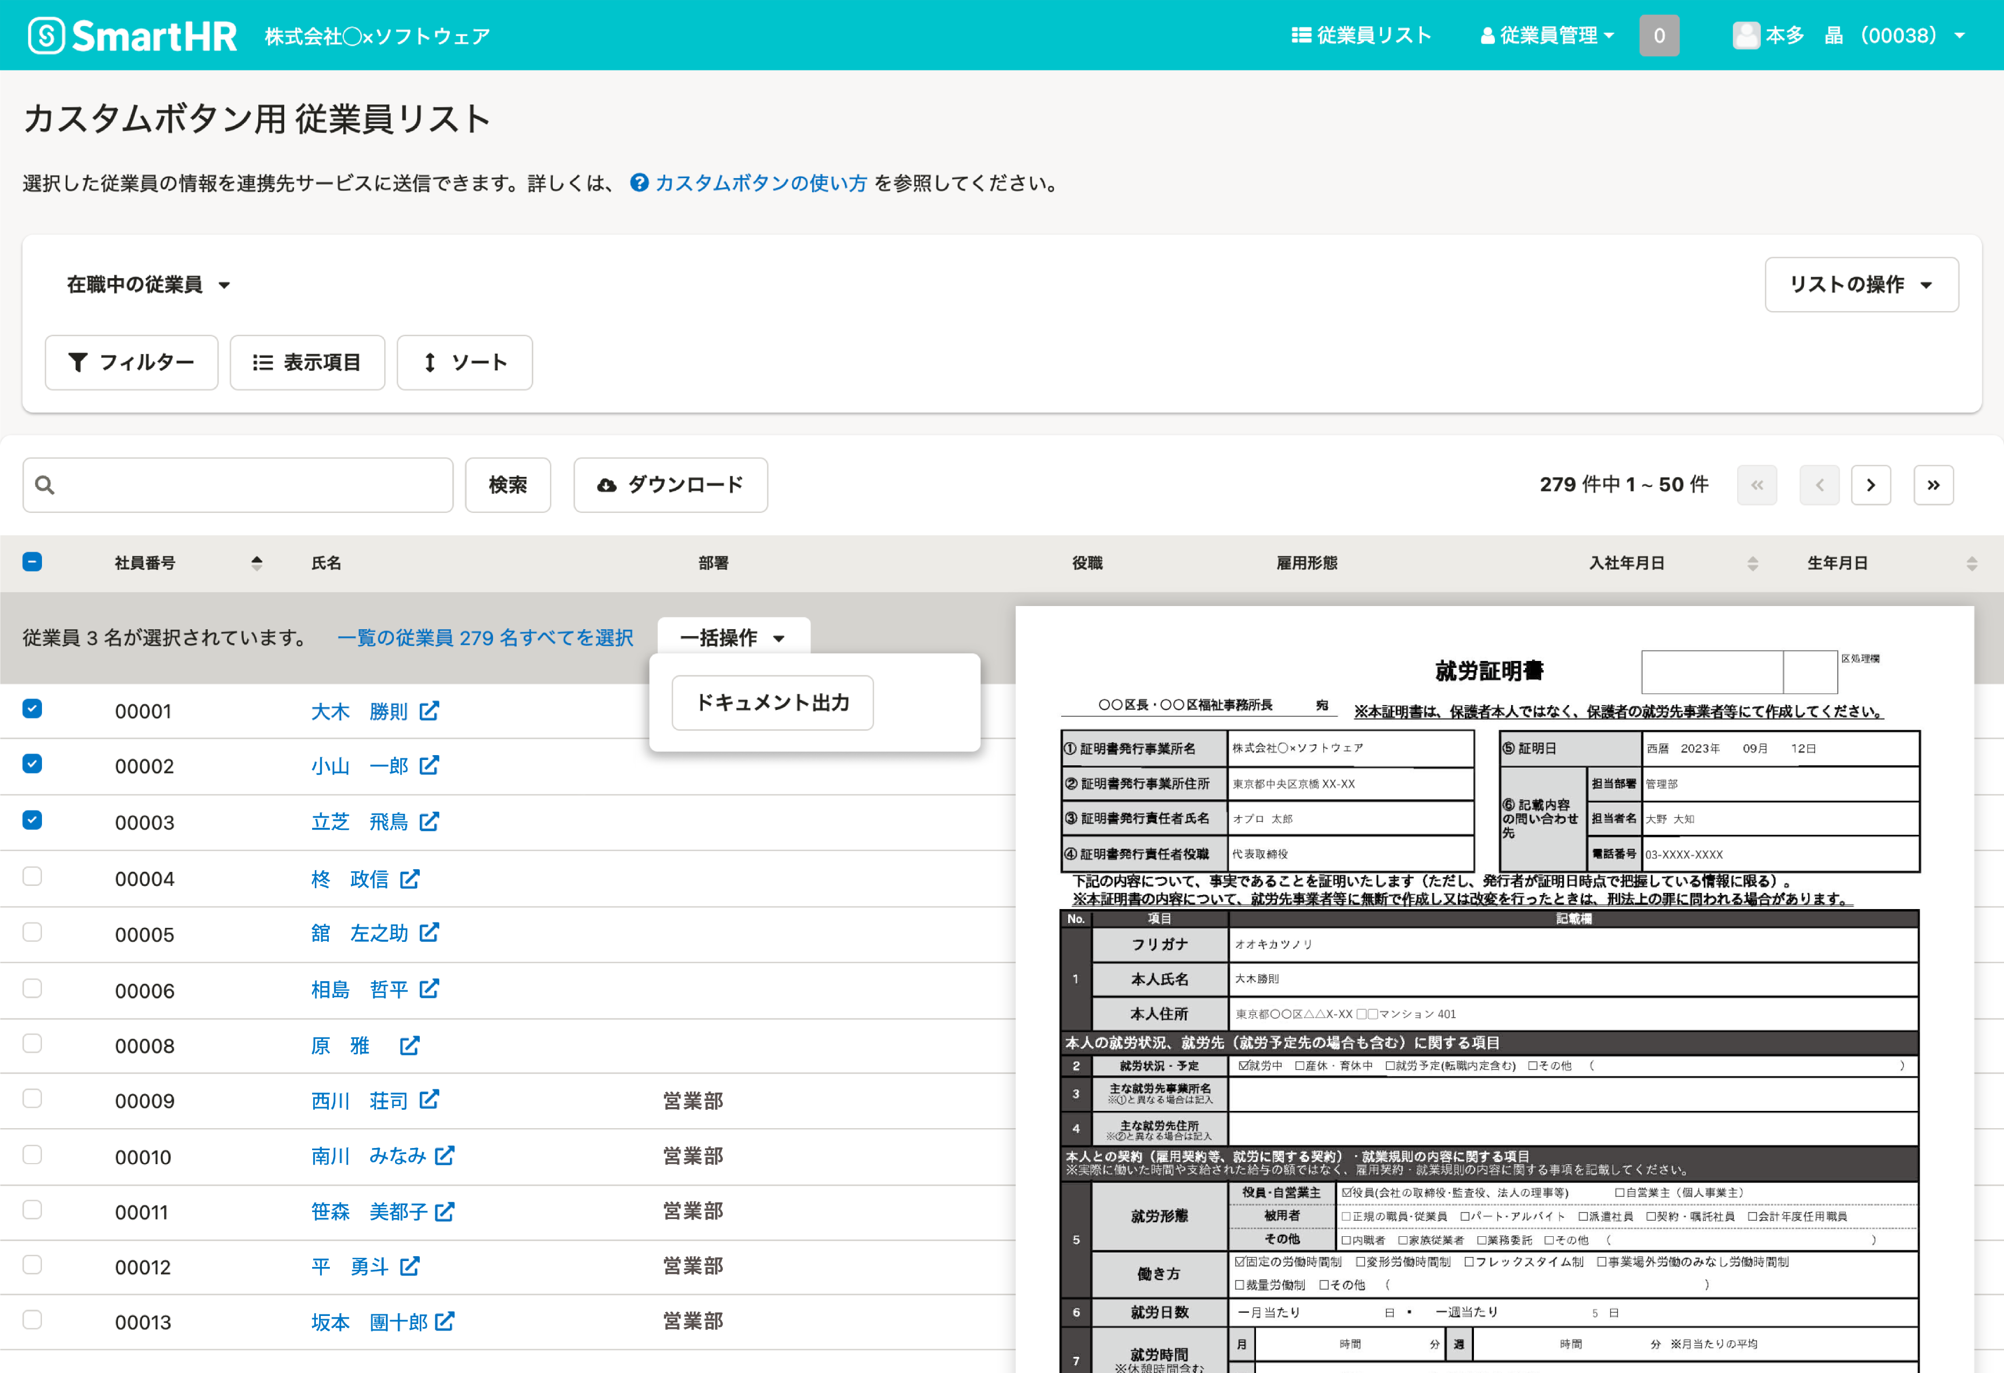Jump to the last page using the » icon
The image size is (2004, 1373).
pyautogui.click(x=1934, y=485)
